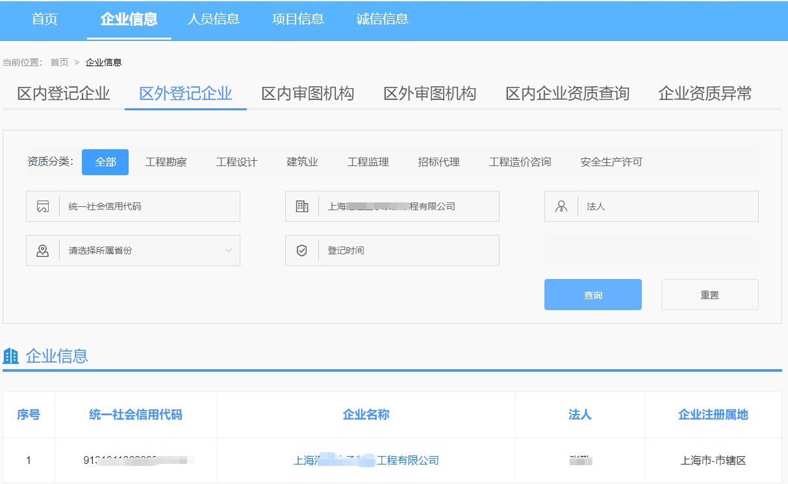788x484 pixels.
Task: Click the location pin icon beside province
Action: click(43, 250)
